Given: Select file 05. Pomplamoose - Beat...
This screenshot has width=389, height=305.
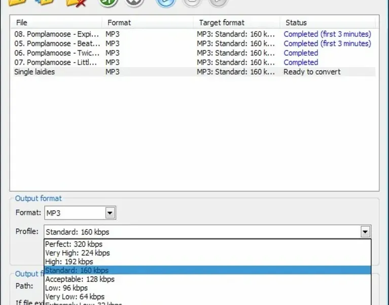Looking at the screenshot, I should pos(57,44).
